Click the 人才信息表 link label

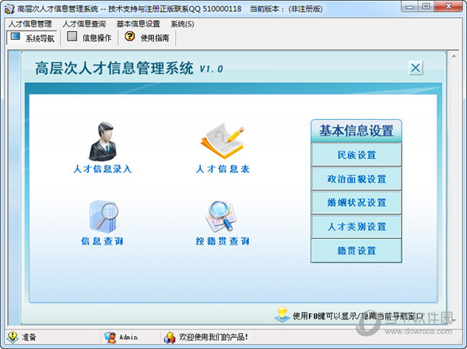coord(223,169)
